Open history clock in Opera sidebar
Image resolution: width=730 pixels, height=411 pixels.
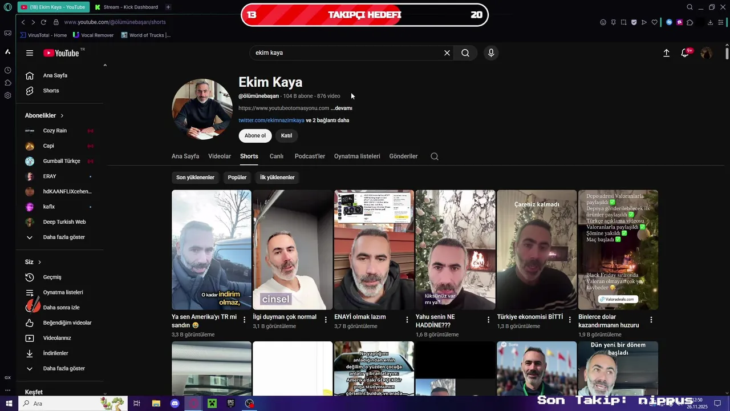[x=7, y=70]
